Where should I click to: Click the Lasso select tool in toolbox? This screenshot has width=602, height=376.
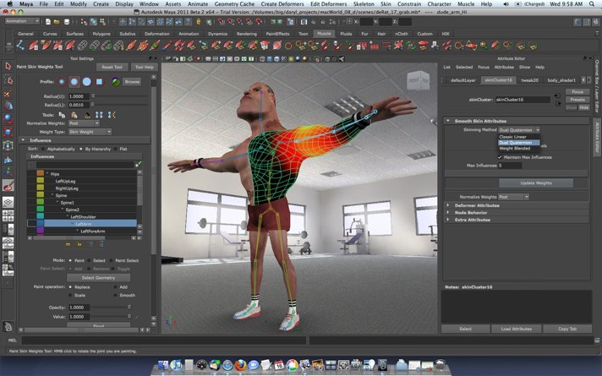click(7, 79)
